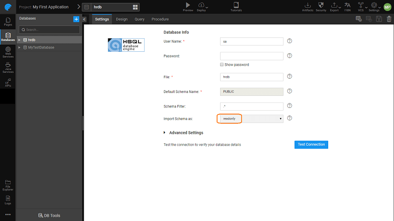
Task: Expand the MyTestDatabase tree node
Action: coord(19,47)
